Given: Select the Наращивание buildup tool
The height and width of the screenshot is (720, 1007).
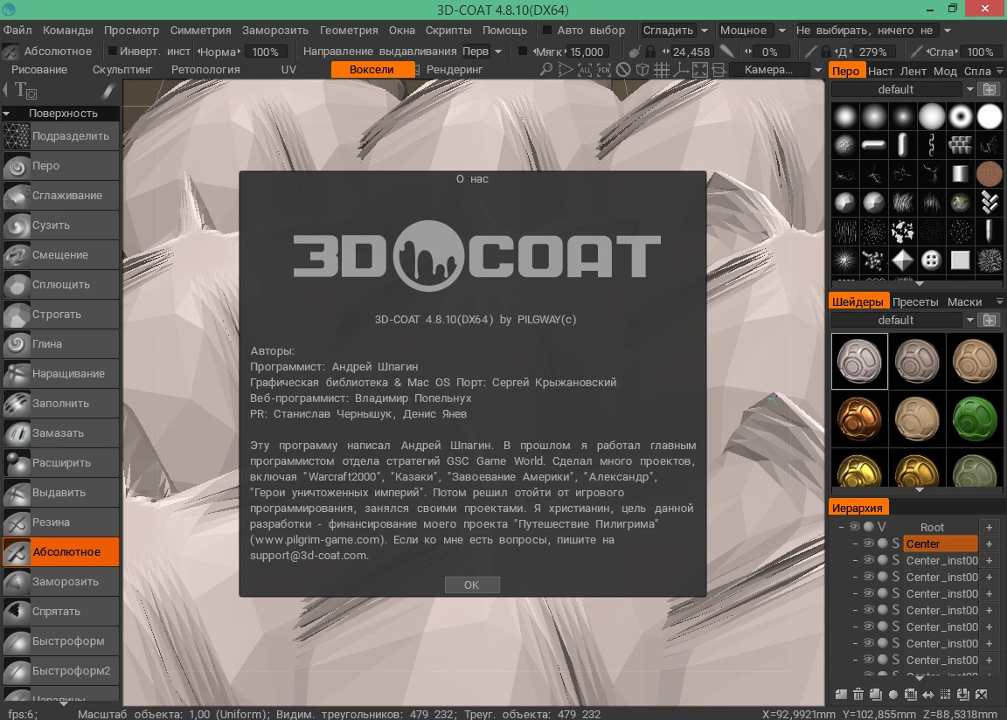Looking at the screenshot, I should pos(61,373).
